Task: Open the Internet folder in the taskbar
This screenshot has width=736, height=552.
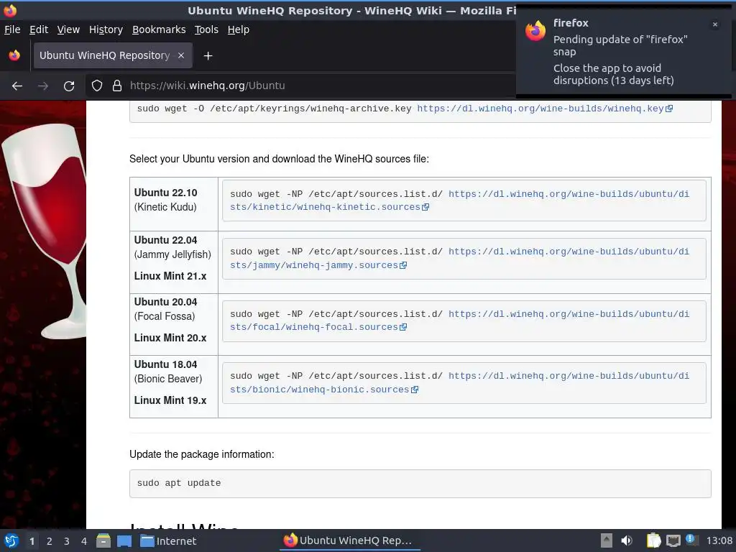Action: tap(168, 541)
